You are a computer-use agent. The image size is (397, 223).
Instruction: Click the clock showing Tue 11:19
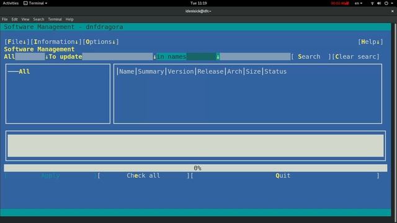(x=198, y=3)
